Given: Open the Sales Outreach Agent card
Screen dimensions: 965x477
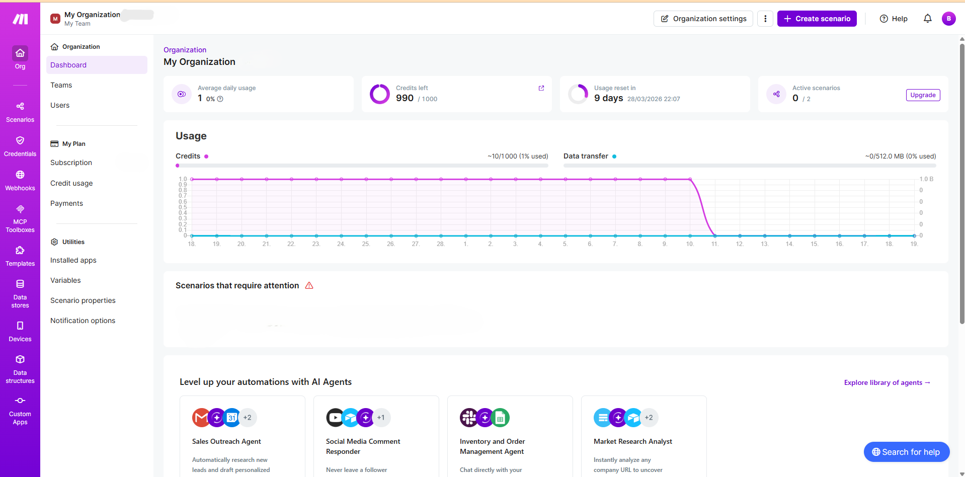Looking at the screenshot, I should [242, 439].
